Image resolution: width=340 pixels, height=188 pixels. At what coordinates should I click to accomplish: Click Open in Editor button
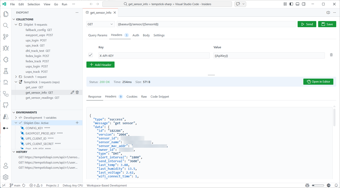(x=318, y=81)
